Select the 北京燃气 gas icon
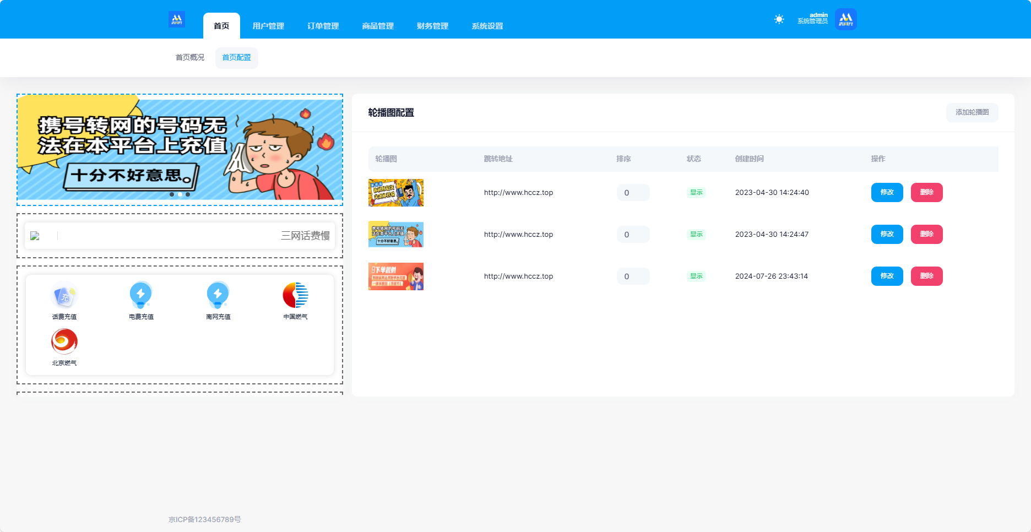Viewport: 1031px width, 532px height. (x=64, y=342)
